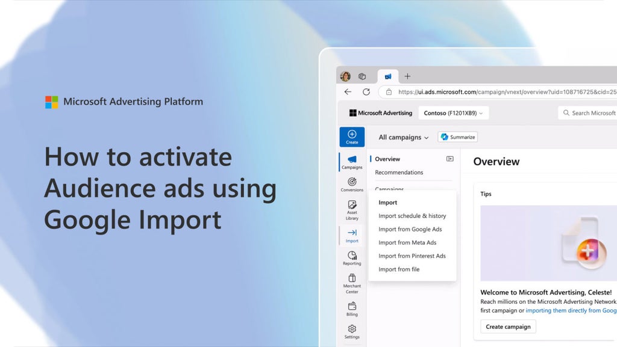This screenshot has width=617, height=347.
Task: Click the blue Create button
Action: (x=351, y=137)
